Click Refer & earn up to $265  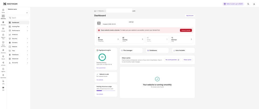(233, 4)
